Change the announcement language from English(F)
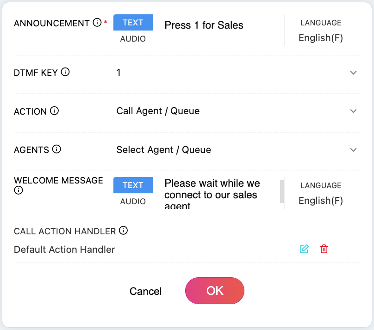Viewport: 374px width, 330px height. (321, 38)
